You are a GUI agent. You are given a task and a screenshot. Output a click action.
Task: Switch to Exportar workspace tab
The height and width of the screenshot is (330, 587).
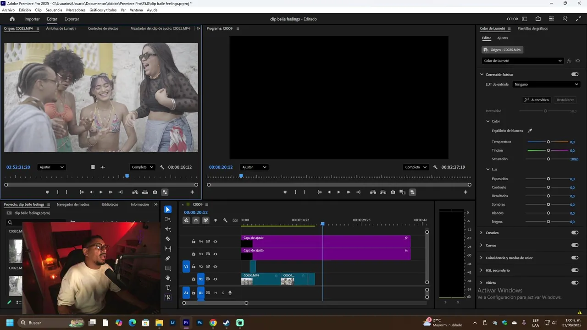(x=72, y=19)
